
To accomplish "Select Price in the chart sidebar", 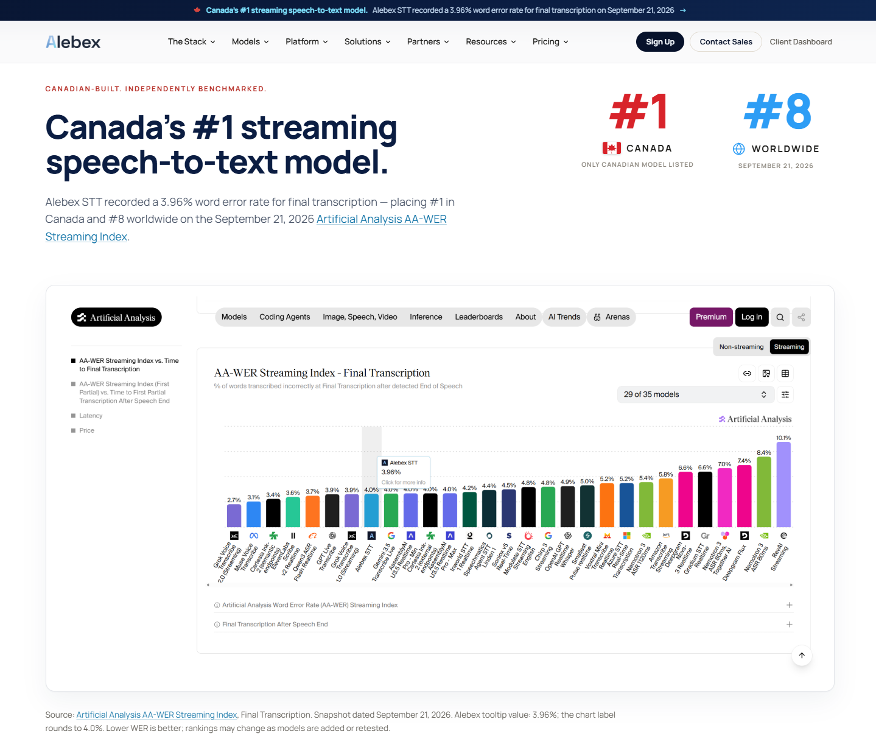I will click(86, 430).
